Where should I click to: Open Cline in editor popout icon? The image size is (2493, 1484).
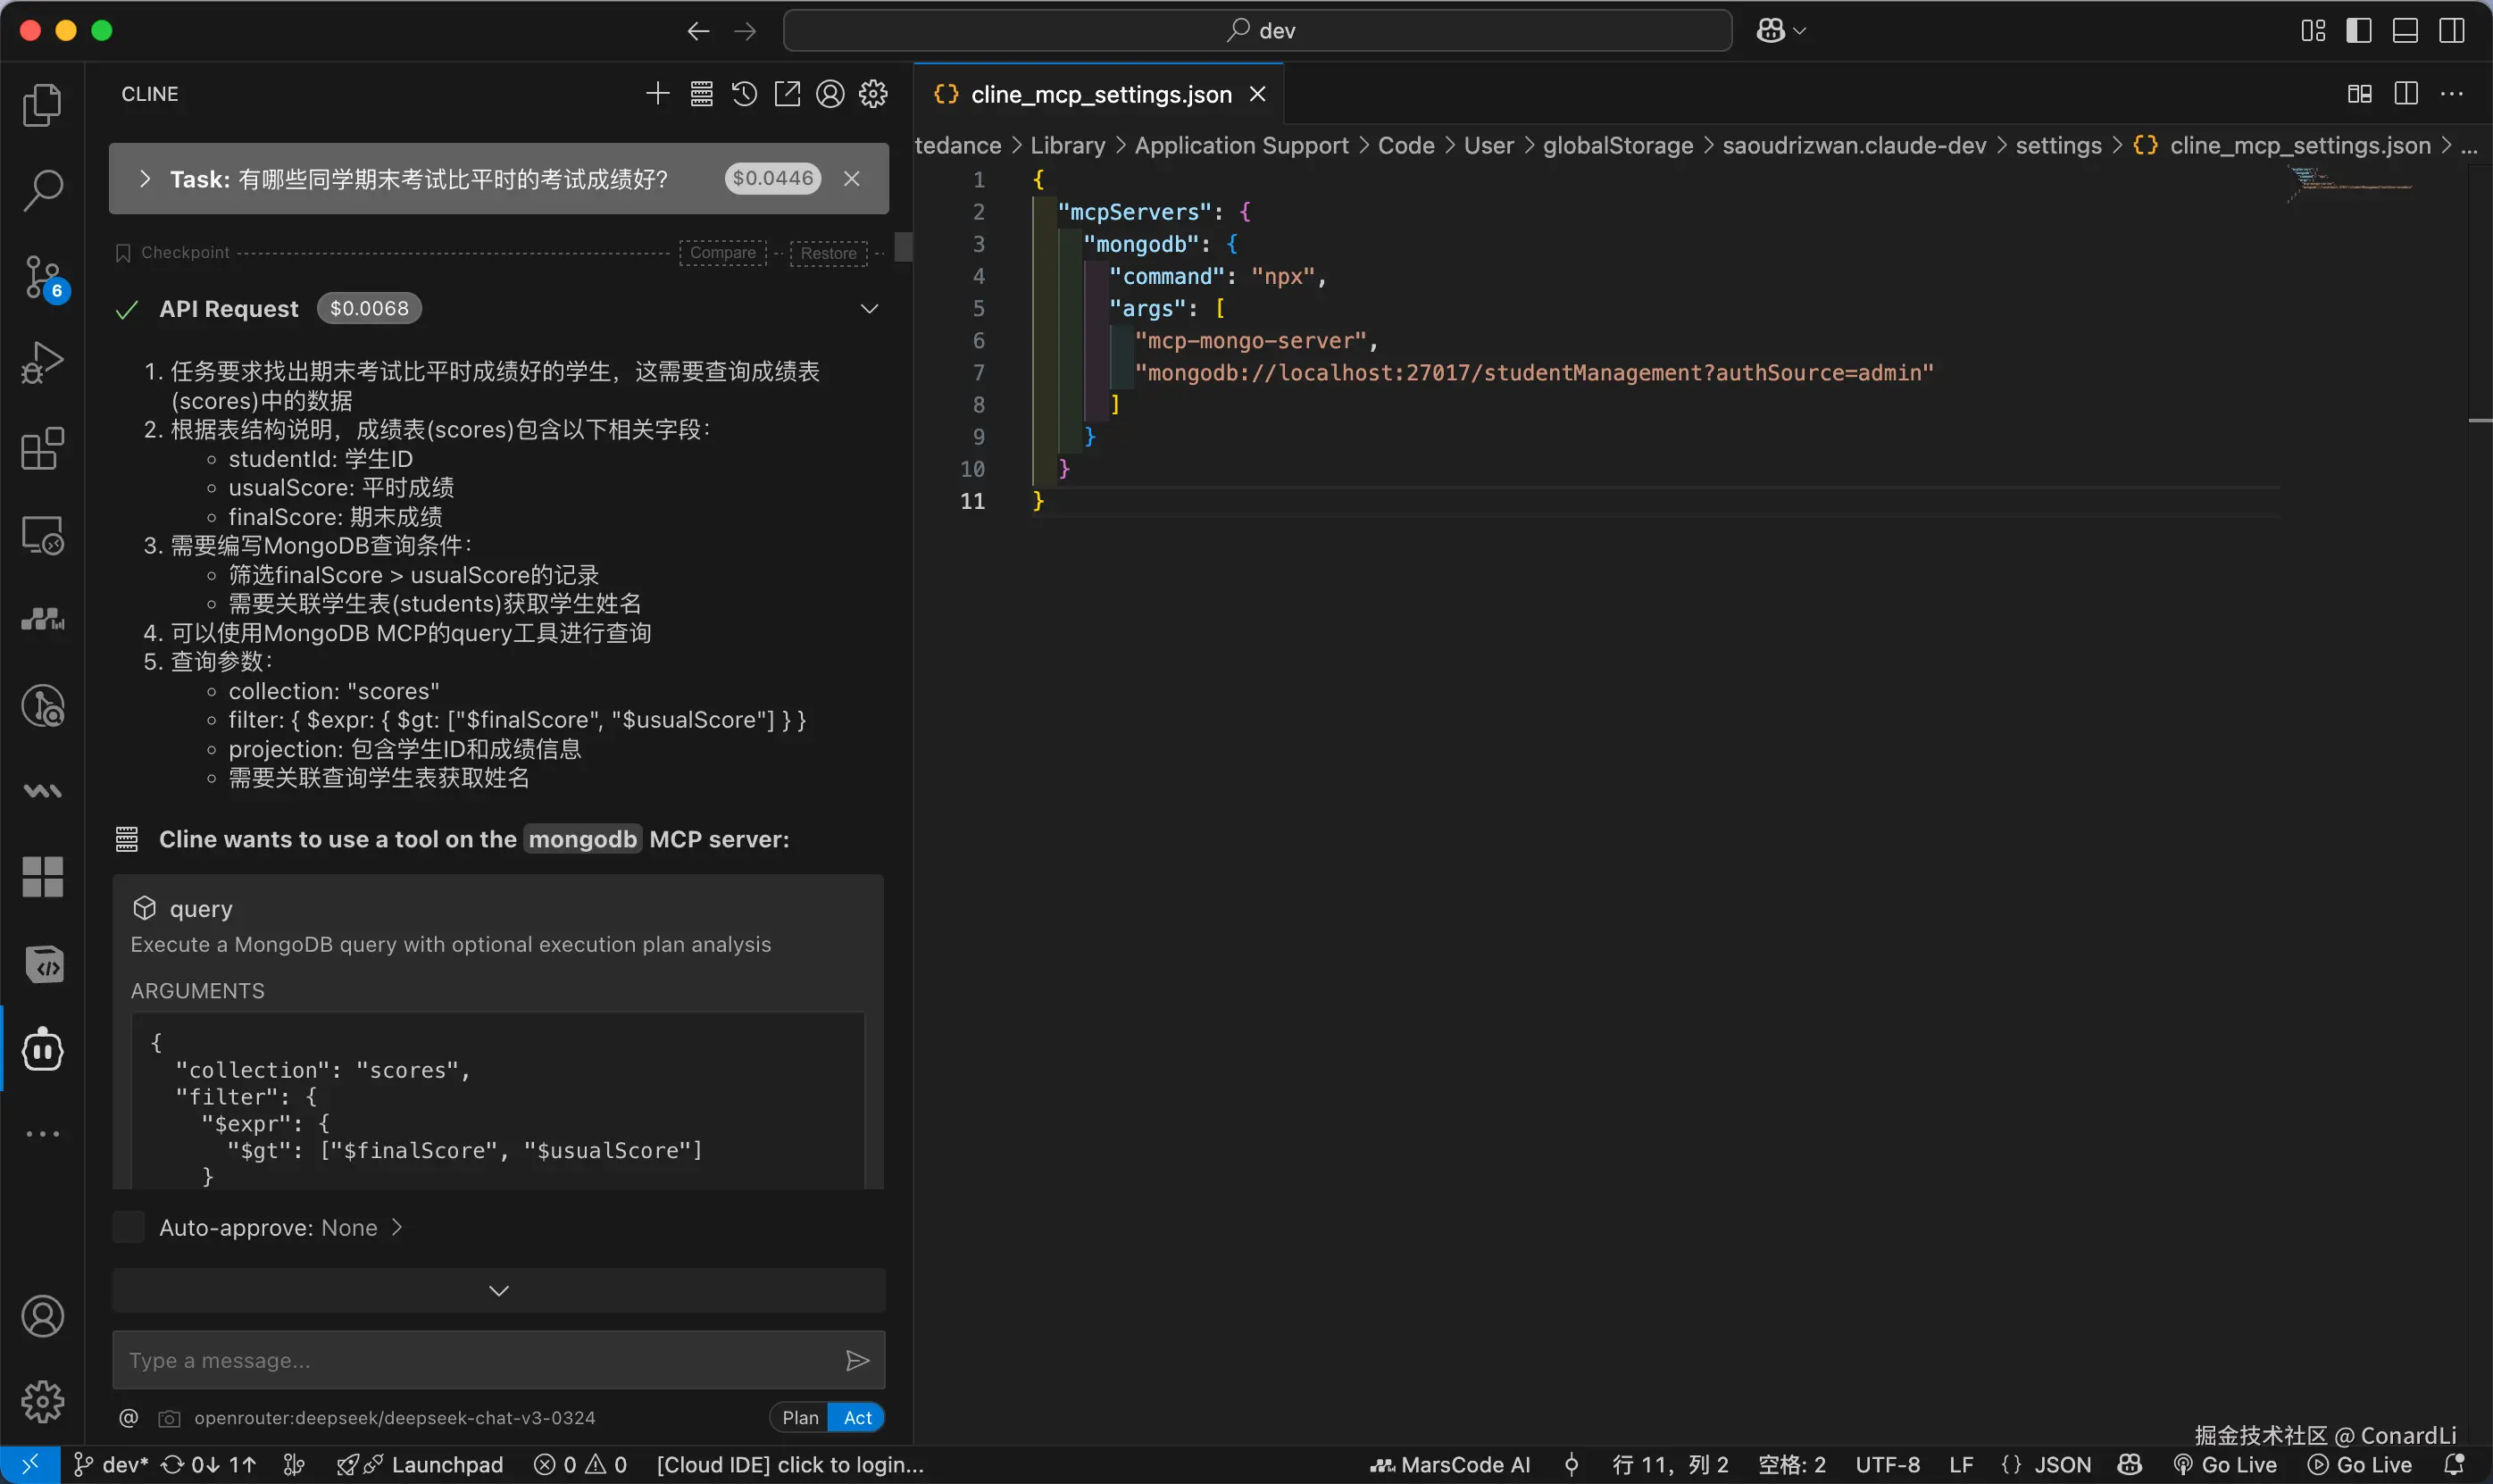pyautogui.click(x=787, y=94)
